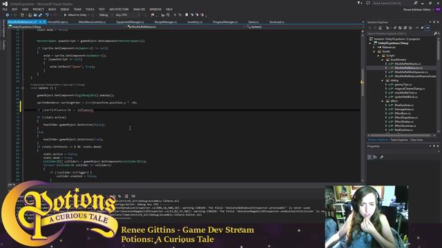This screenshot has width=442, height=248.
Task: Select the Solution 'UnityVS.potions' root node
Action: click(x=396, y=39)
